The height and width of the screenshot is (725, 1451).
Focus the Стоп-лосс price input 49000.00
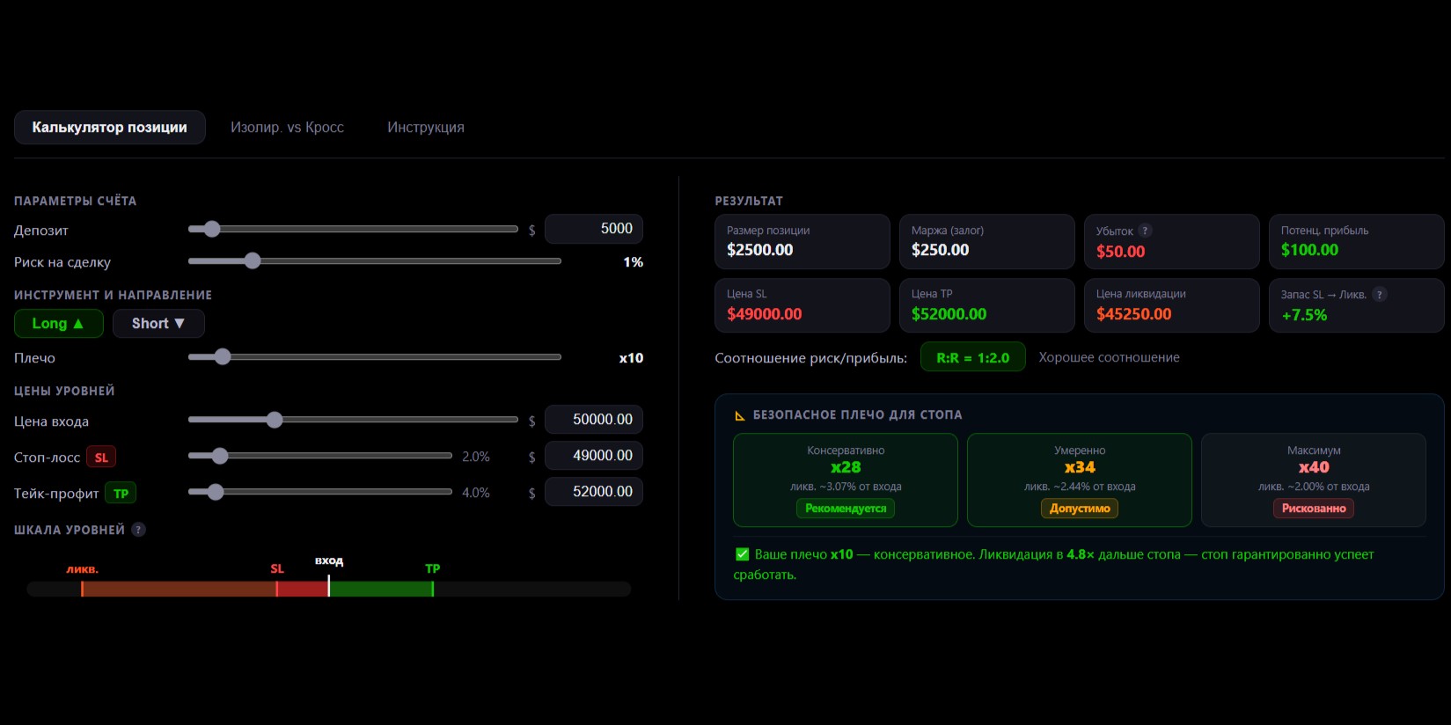[594, 456]
